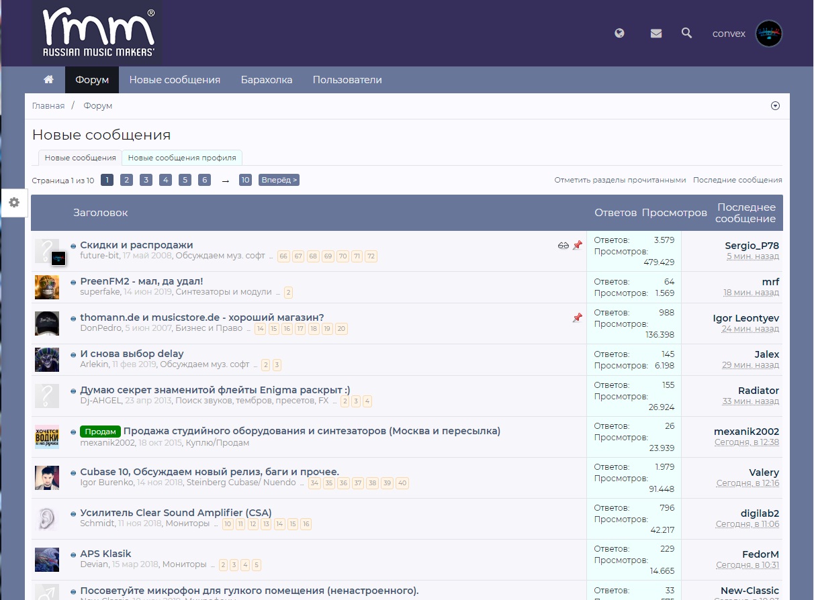Image resolution: width=814 pixels, height=600 pixels.
Task: Click the Вперёд > next page button
Action: [279, 180]
